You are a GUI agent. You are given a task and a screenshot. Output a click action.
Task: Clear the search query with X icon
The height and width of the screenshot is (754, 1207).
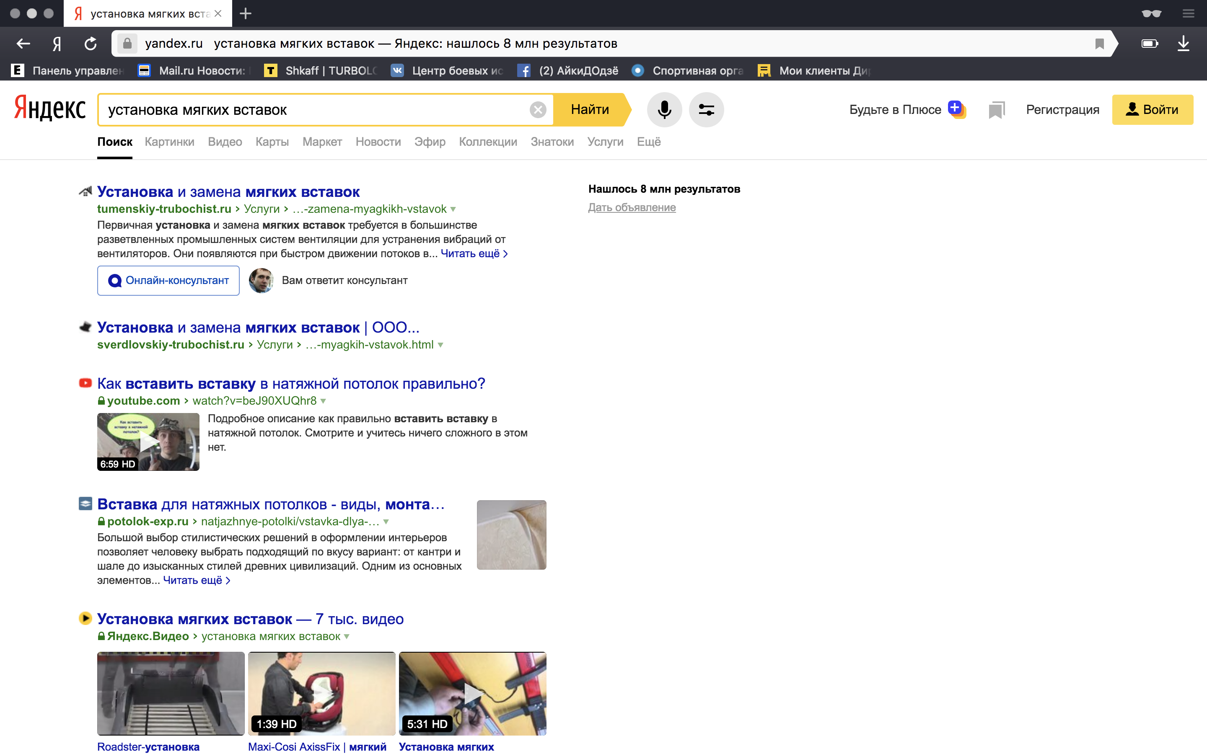(538, 110)
